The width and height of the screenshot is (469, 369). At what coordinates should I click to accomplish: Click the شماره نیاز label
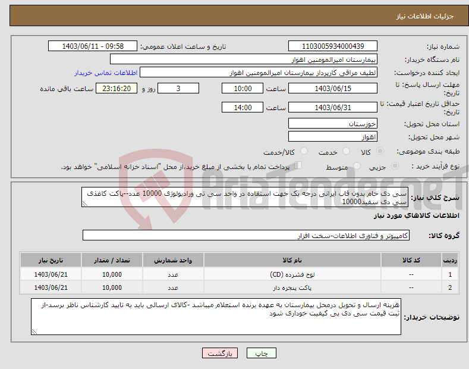[443, 46]
